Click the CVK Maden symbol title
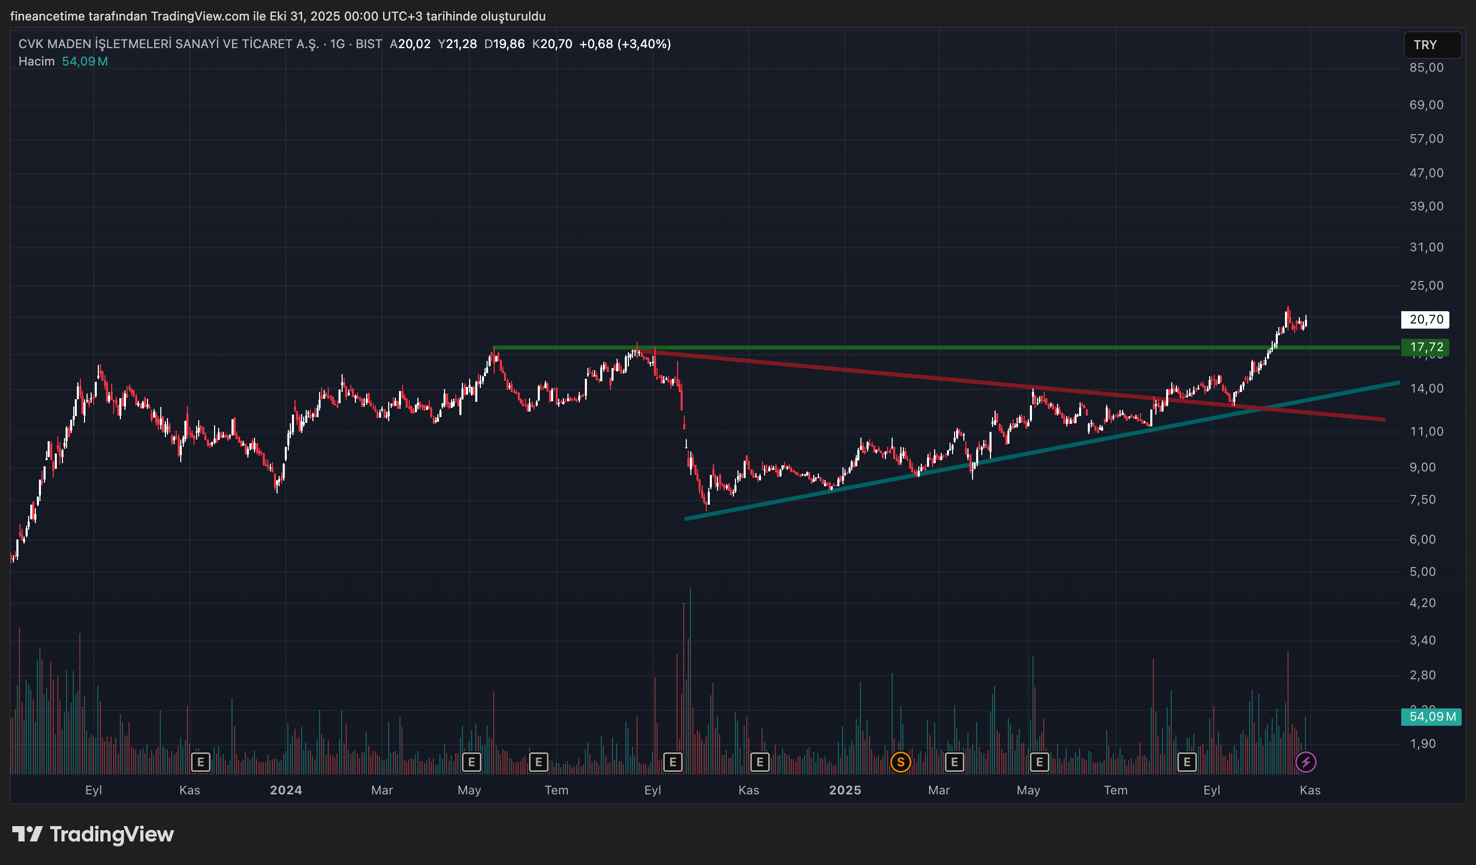 click(x=168, y=44)
